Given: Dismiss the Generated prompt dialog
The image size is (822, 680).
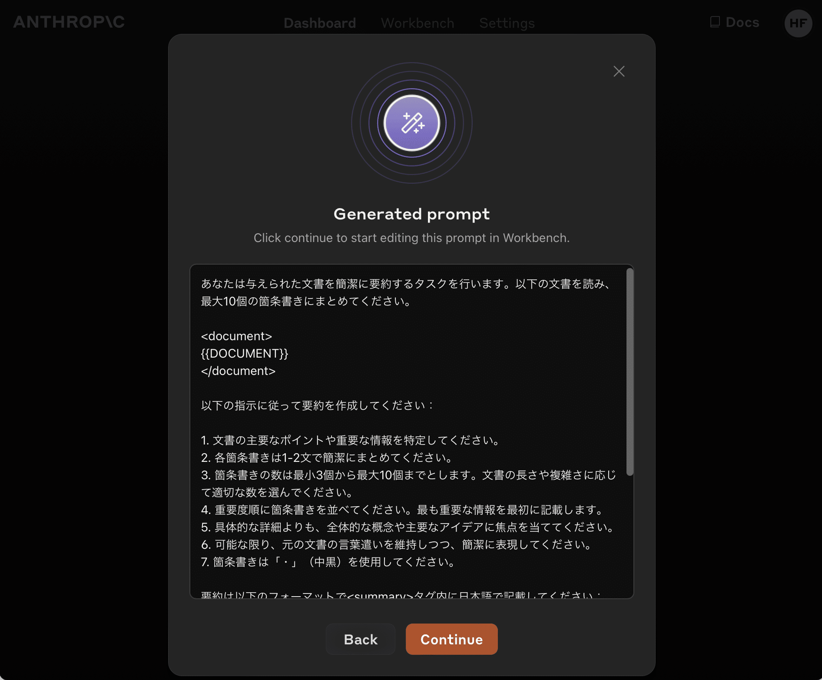Looking at the screenshot, I should pyautogui.click(x=619, y=71).
